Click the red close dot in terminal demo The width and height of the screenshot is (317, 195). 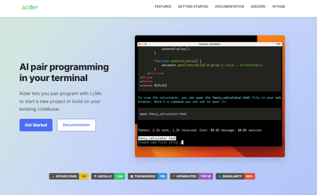(x=139, y=44)
